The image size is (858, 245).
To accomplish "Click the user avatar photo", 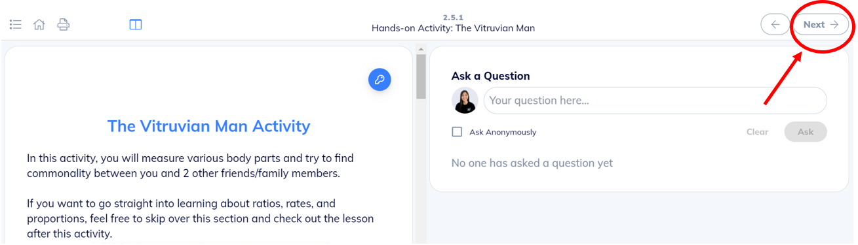I will pyautogui.click(x=465, y=101).
